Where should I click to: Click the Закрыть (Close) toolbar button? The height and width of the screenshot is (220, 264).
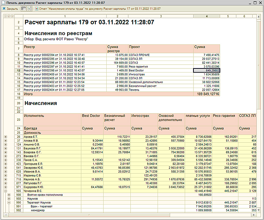tap(10, 8)
